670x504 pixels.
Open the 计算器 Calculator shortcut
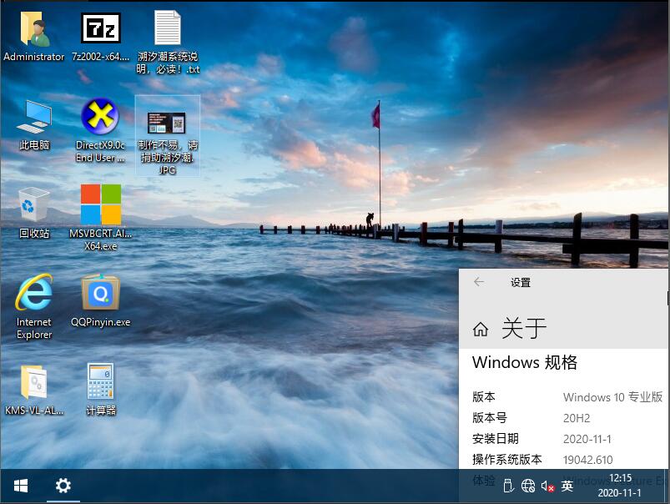point(100,383)
